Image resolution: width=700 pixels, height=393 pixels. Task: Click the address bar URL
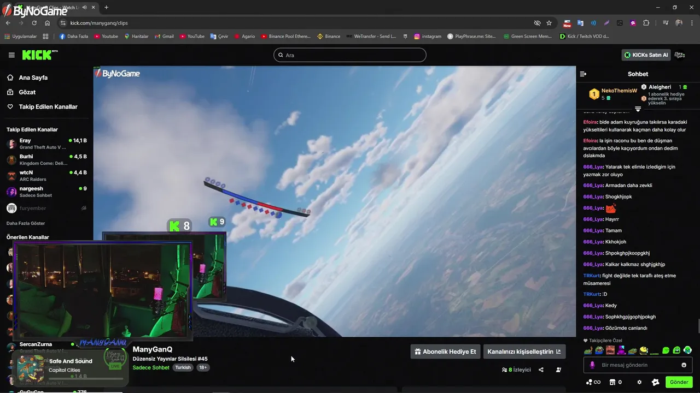pyautogui.click(x=99, y=23)
